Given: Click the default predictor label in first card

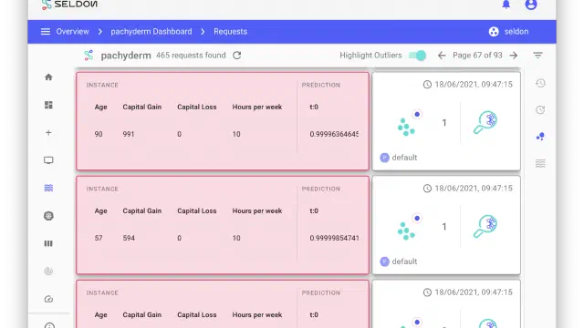Looking at the screenshot, I should (x=404, y=158).
